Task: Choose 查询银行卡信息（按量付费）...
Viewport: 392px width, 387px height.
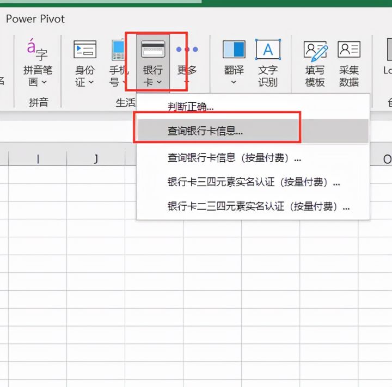Action: pos(253,158)
